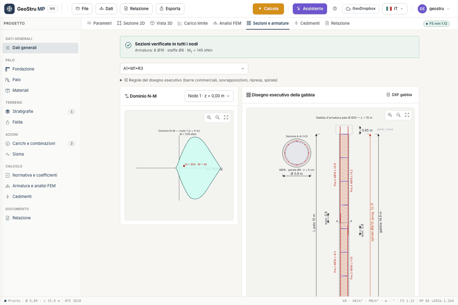
Task: Open the File menu button
Action: pyautogui.click(x=82, y=9)
